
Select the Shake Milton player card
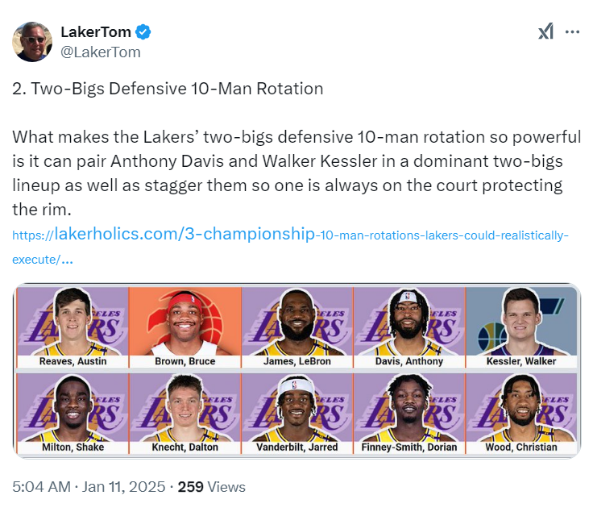coord(73,413)
